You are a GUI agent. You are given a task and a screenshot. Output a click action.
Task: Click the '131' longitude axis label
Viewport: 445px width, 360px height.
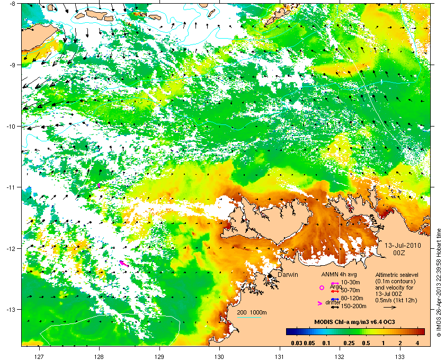tap(280, 356)
